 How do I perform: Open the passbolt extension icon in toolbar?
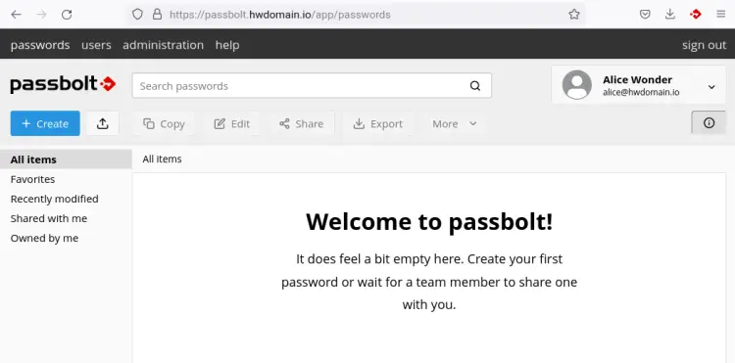point(696,15)
